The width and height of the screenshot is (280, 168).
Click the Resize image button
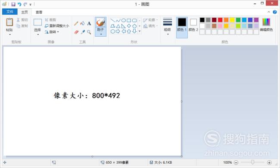[57, 26]
